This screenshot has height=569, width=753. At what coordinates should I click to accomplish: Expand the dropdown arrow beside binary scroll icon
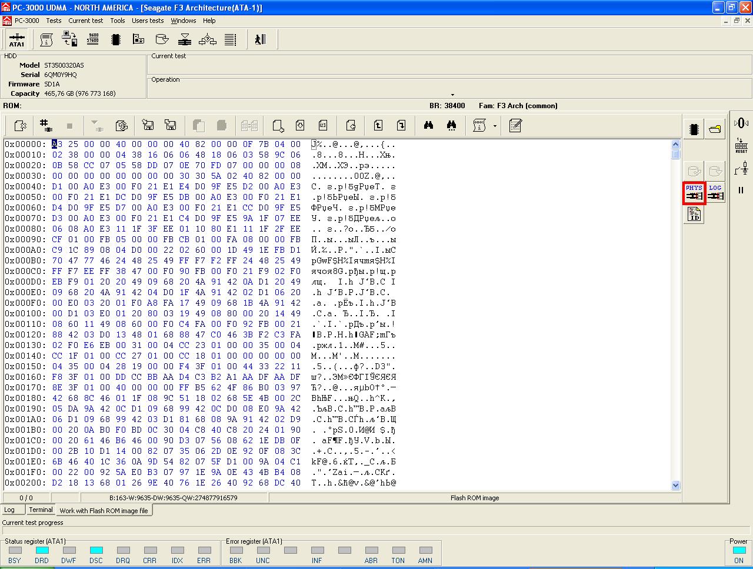(495, 126)
